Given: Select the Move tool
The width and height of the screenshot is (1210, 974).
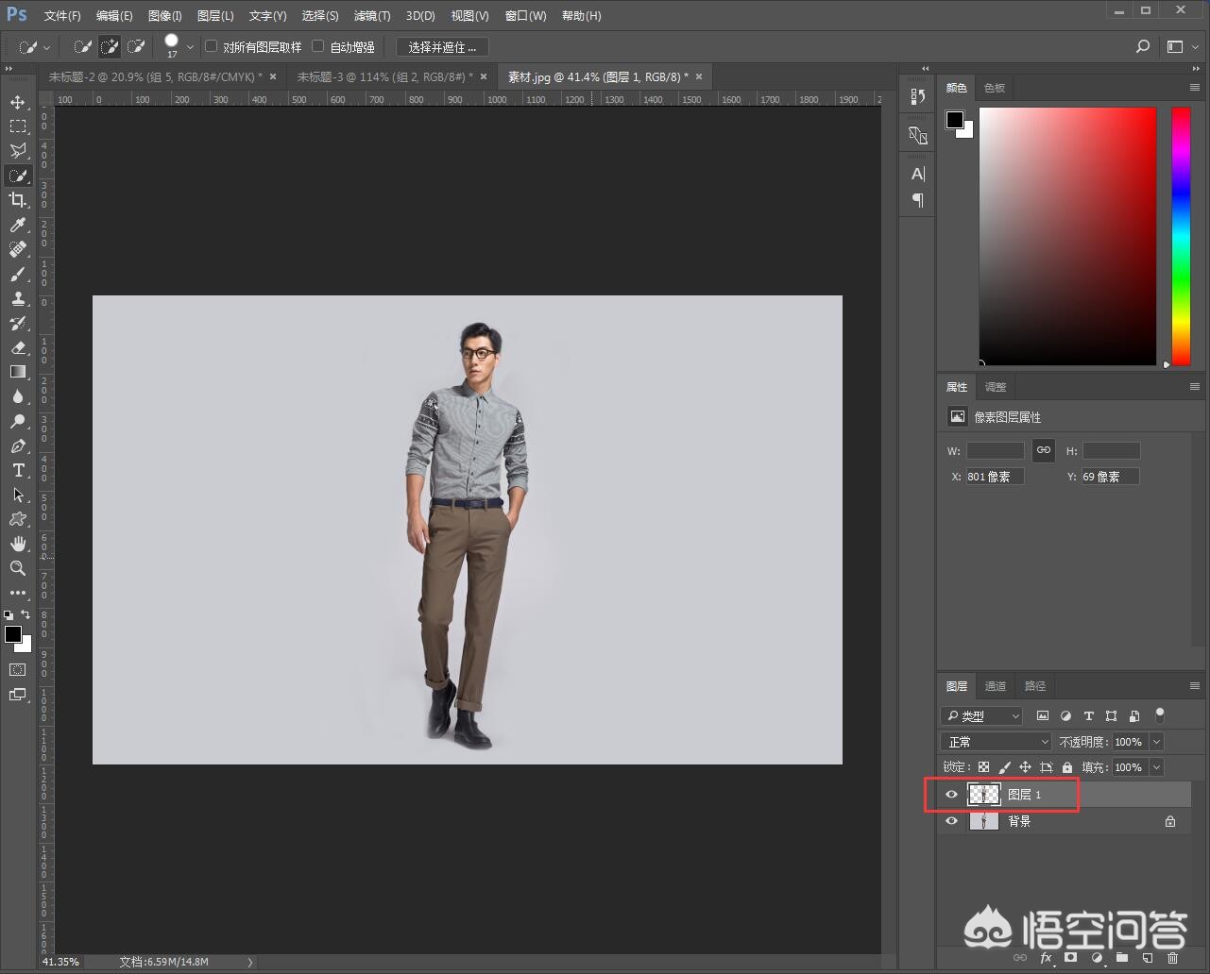Looking at the screenshot, I should pos(18,102).
